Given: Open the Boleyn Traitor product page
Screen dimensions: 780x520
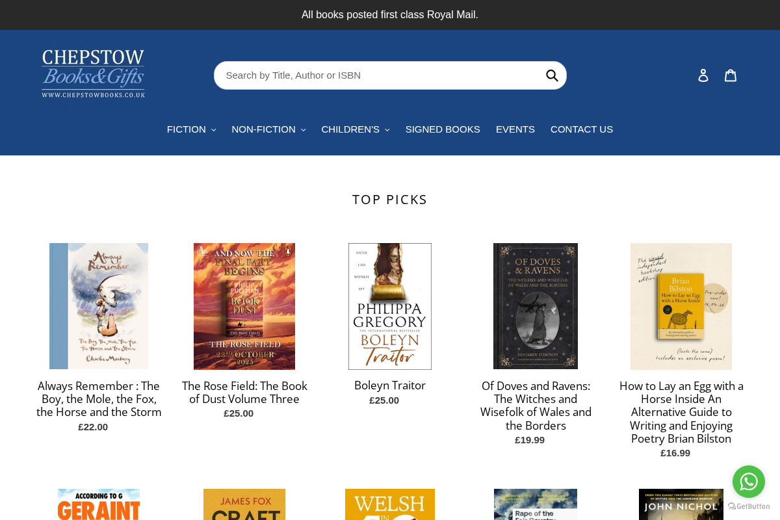Looking at the screenshot, I should (x=390, y=385).
